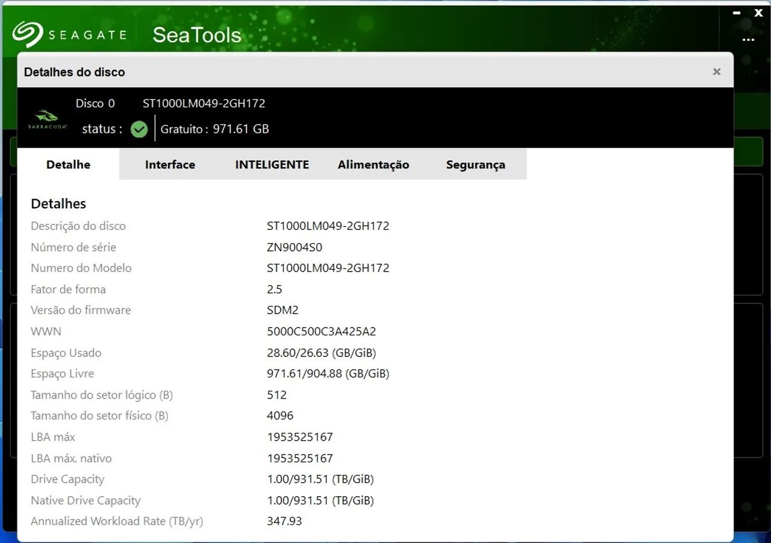Image resolution: width=771 pixels, height=543 pixels.
Task: Click the Annualized Workload Rate label
Action: pos(117,521)
